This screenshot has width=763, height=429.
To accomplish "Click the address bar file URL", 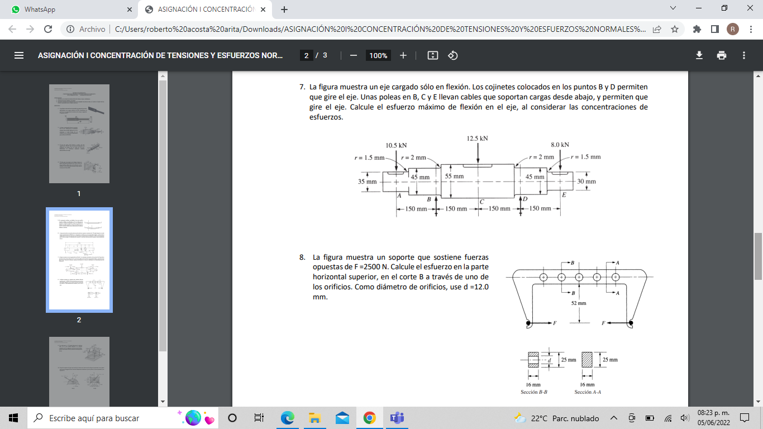I will pyautogui.click(x=380, y=29).
